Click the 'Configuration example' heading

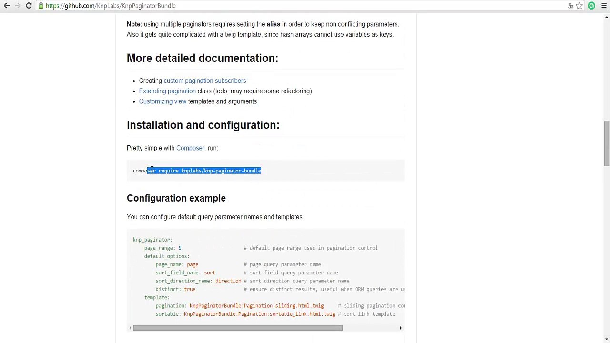(x=176, y=198)
